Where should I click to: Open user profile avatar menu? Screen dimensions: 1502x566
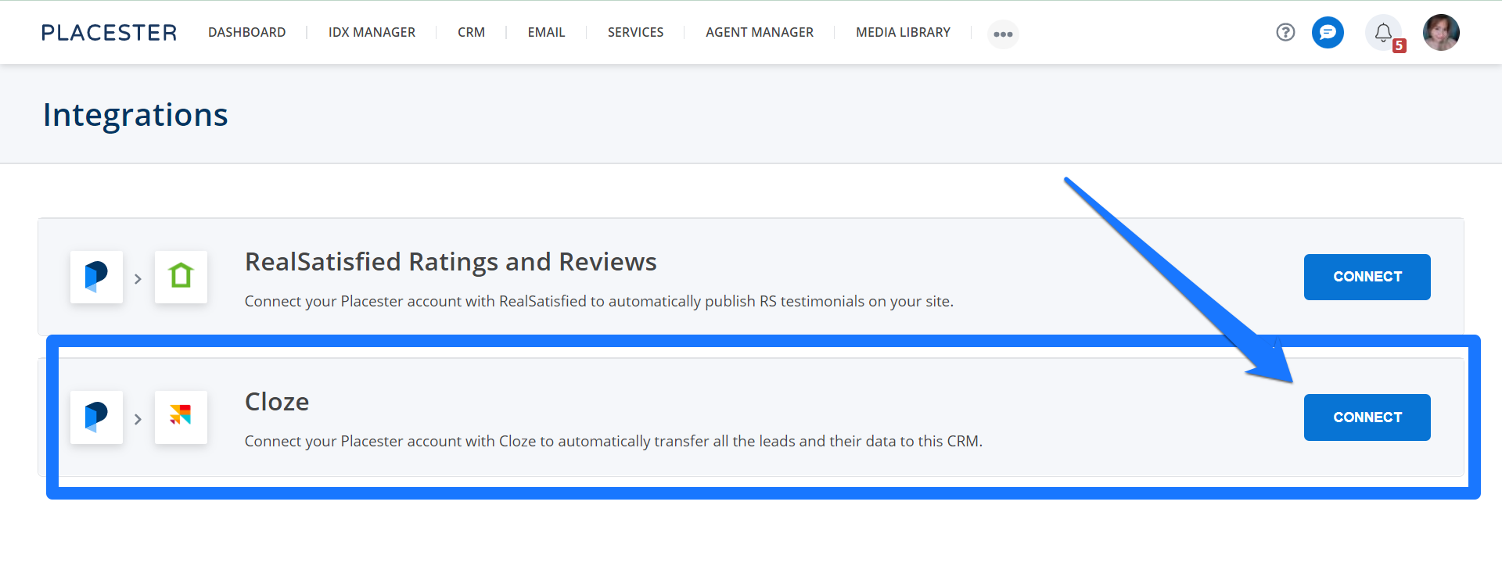click(x=1441, y=32)
